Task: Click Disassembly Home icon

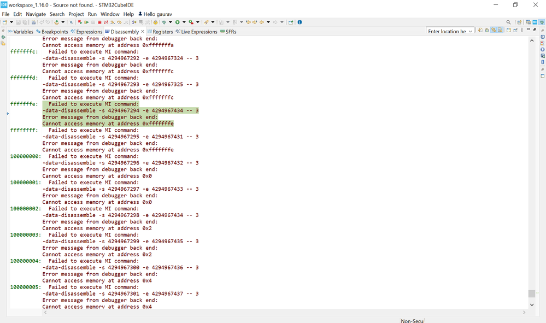Action: coord(487,30)
